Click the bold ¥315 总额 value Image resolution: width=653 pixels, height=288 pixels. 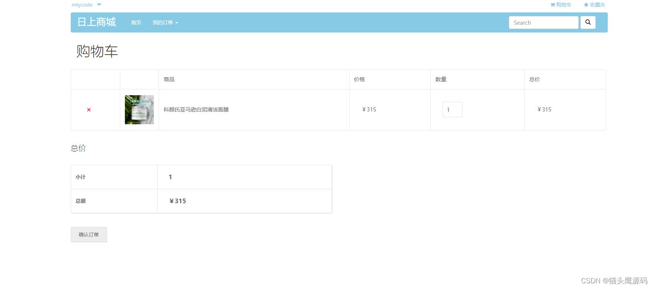[178, 201]
